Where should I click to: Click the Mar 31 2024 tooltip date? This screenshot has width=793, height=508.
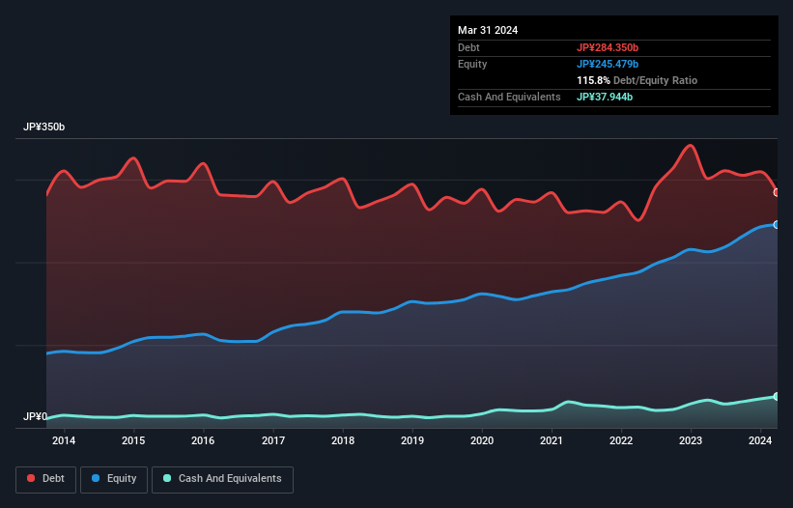tap(488, 30)
